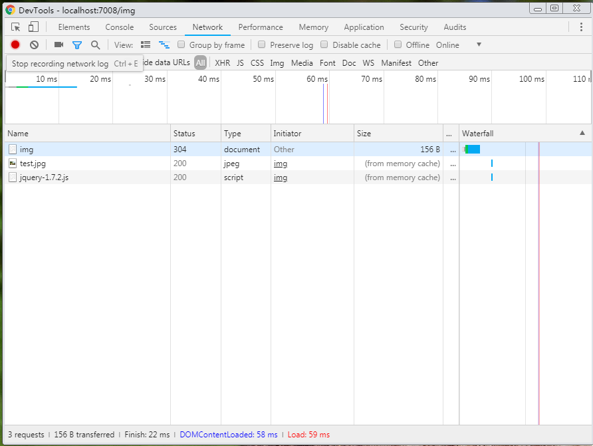593x446 pixels.
Task: Open the Elements tab
Action: coord(74,27)
